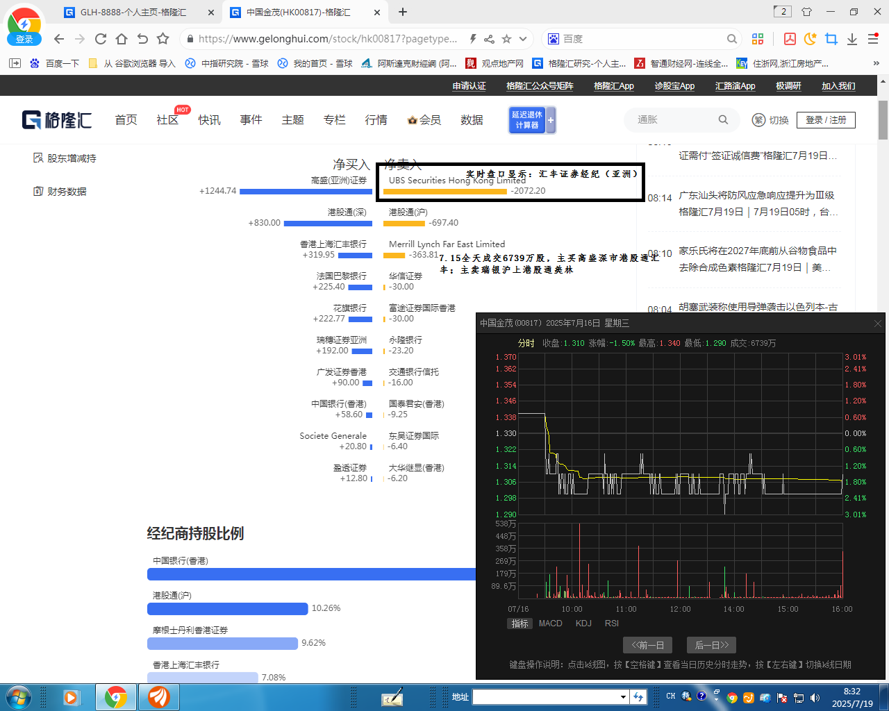Select 财务数据 in the left sidebar
Viewport: 889px width, 711px height.
[60, 192]
